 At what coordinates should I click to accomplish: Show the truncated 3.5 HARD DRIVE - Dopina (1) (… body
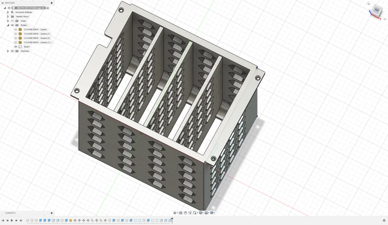(16, 42)
